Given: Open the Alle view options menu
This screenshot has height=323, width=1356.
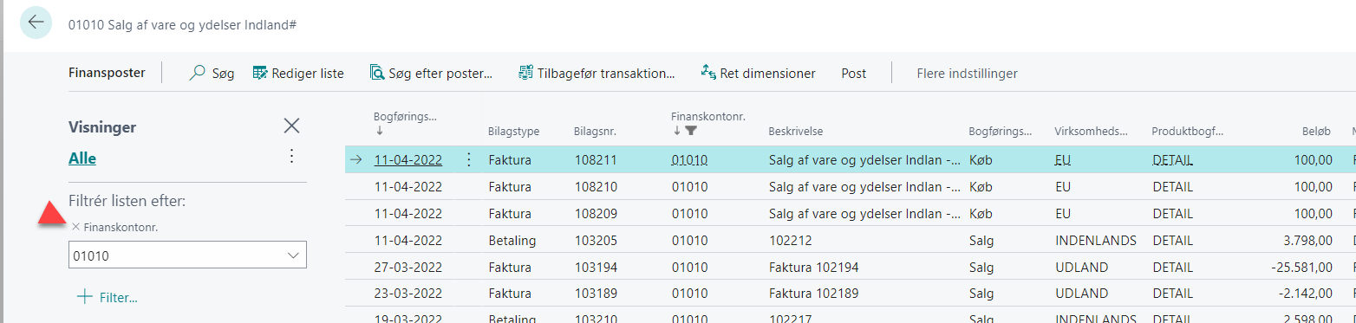Looking at the screenshot, I should coord(292,157).
